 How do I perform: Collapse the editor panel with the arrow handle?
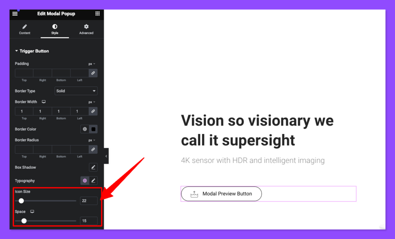click(106, 156)
